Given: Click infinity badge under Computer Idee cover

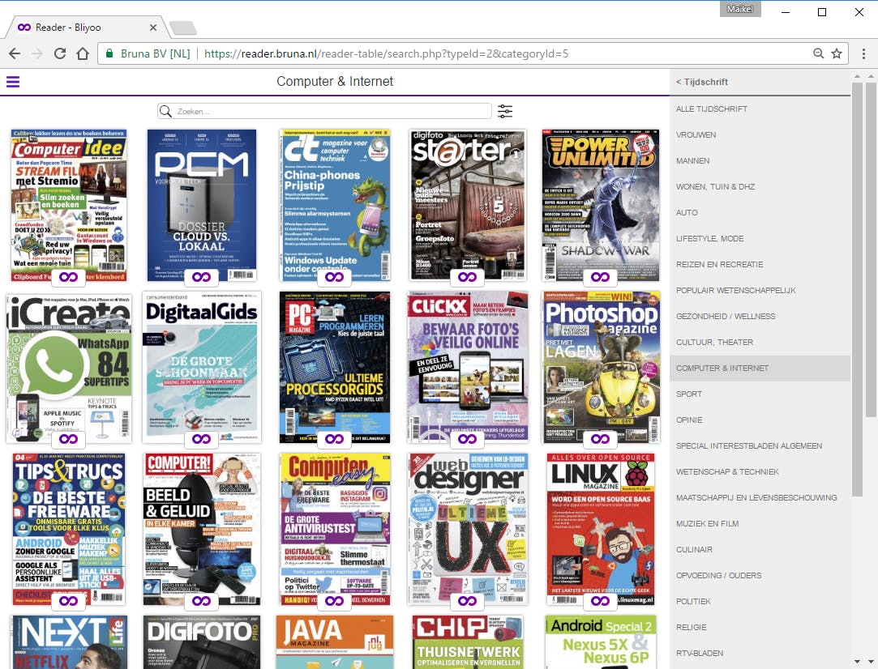Looking at the screenshot, I should (69, 276).
